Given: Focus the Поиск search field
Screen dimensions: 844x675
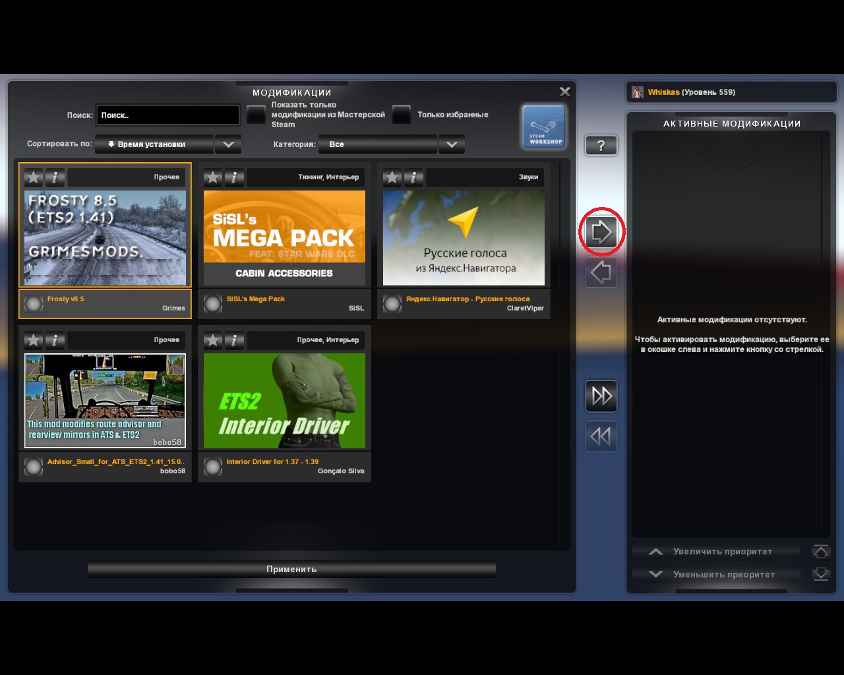Looking at the screenshot, I should click(x=168, y=115).
